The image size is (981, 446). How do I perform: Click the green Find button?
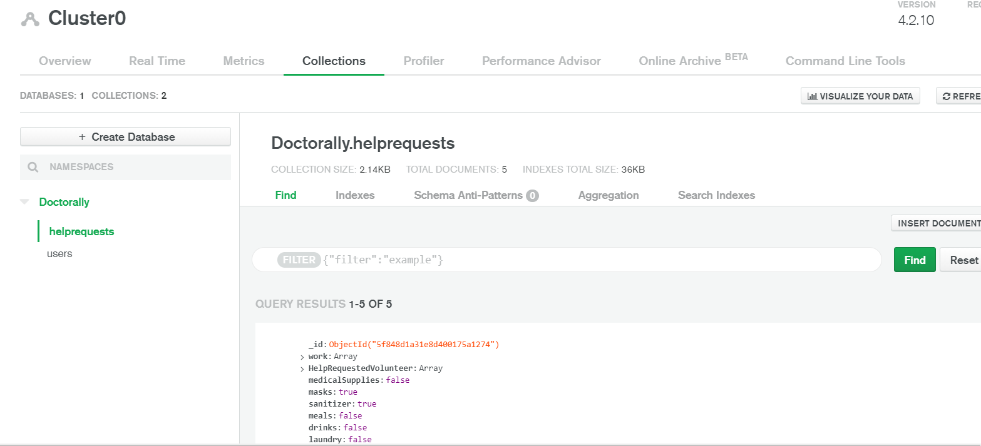coord(915,260)
